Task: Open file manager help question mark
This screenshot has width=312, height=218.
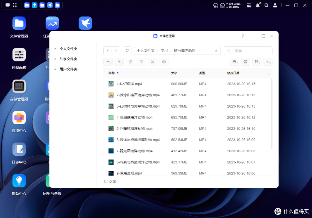Action: (243, 36)
